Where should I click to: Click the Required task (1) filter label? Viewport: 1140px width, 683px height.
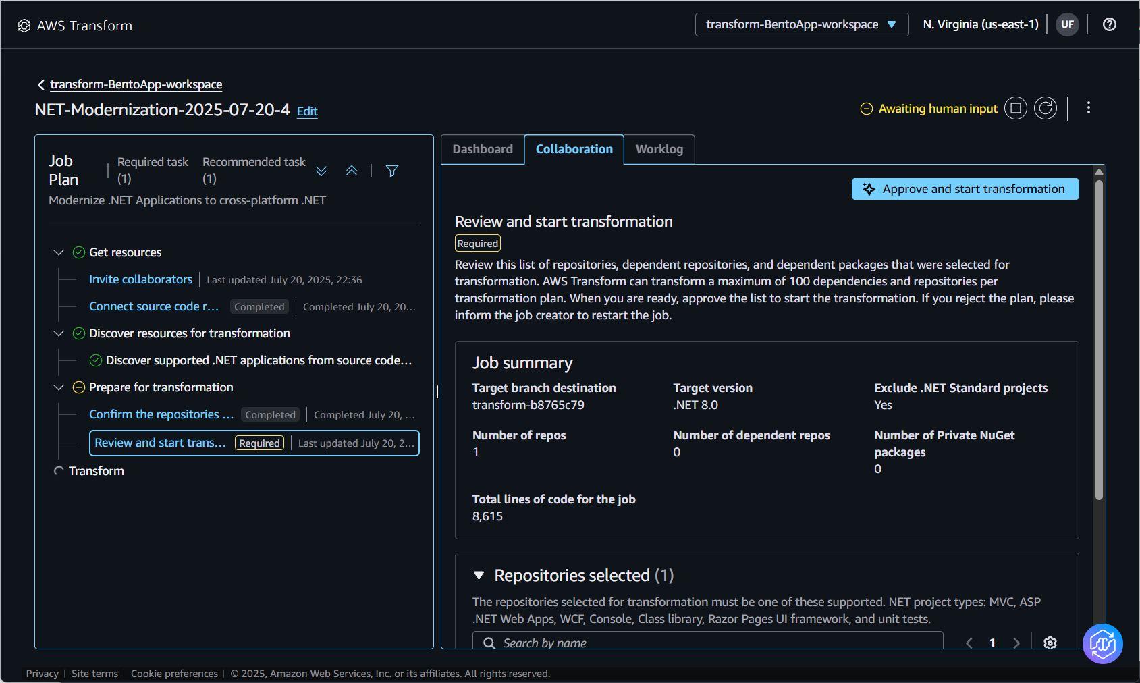click(153, 170)
